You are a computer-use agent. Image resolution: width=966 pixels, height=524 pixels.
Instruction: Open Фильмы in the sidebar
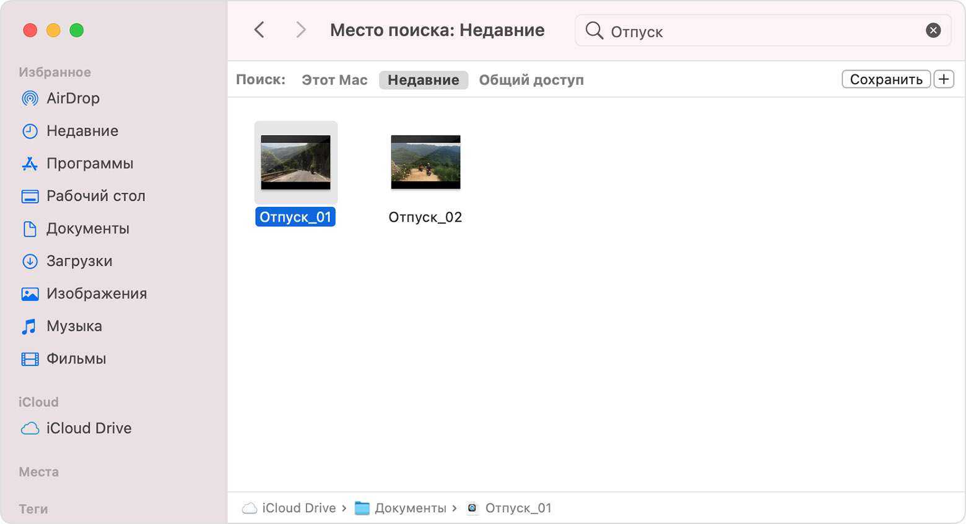[76, 359]
